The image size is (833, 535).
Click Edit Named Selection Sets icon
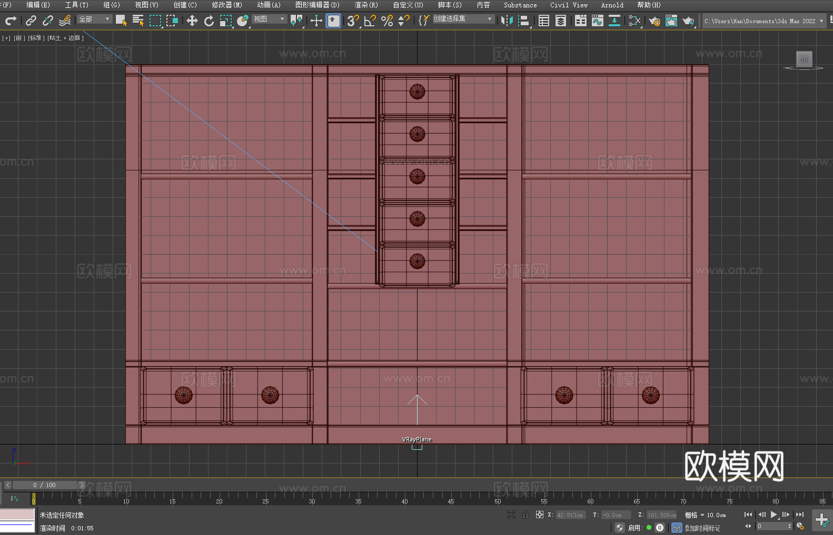click(x=424, y=21)
